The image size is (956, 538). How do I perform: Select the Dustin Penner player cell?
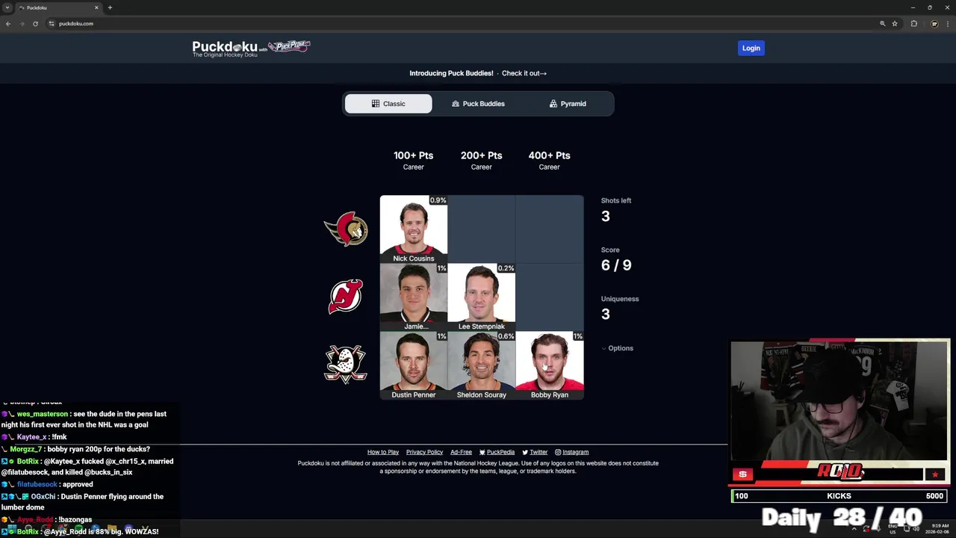[414, 365]
